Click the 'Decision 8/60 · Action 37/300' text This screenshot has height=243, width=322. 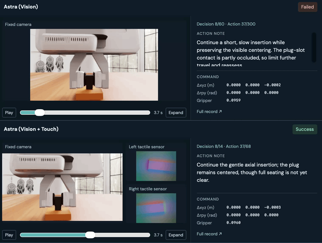point(226,24)
